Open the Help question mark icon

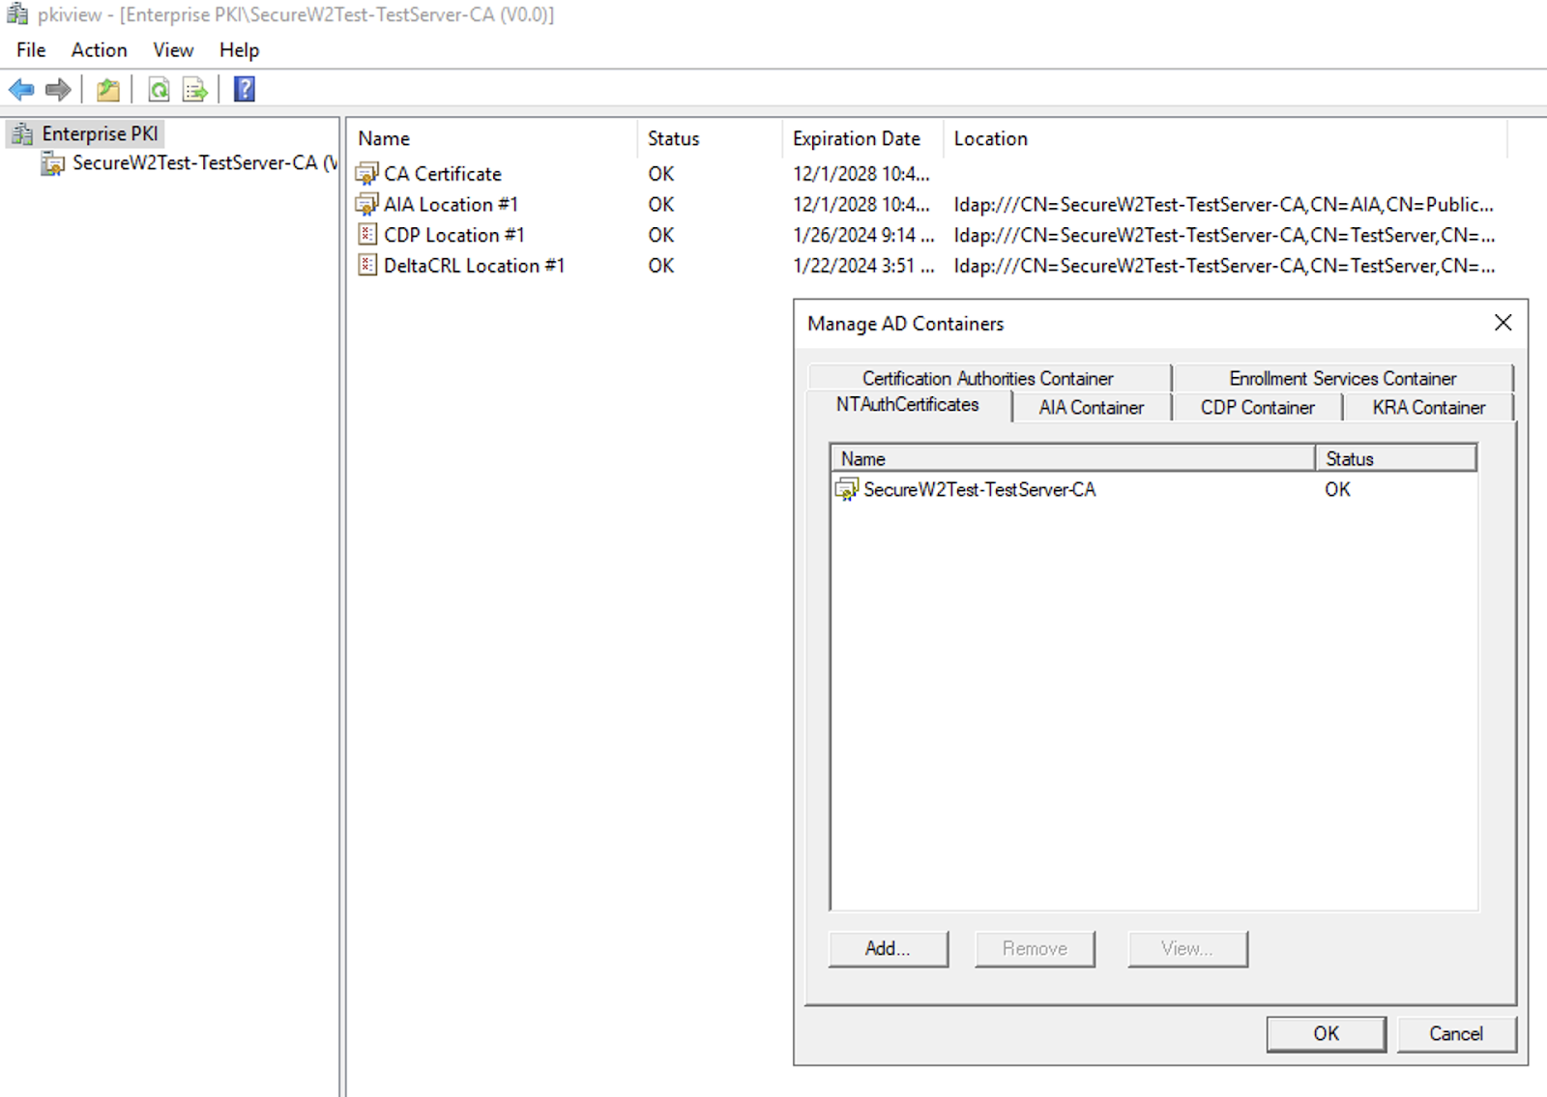245,89
